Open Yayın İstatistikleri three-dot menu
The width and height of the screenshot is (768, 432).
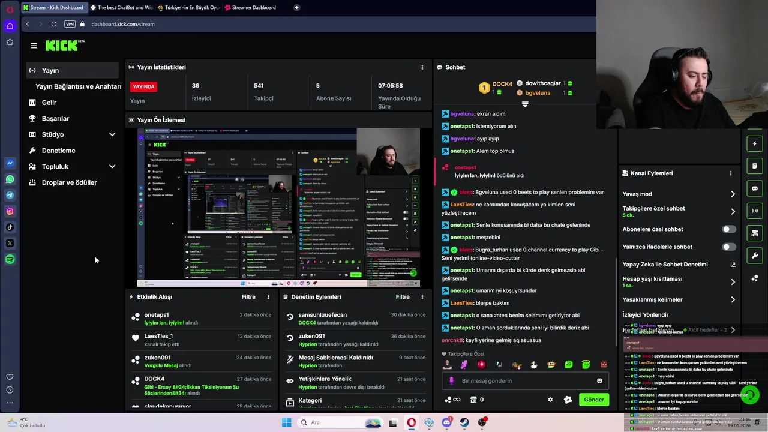coord(422,67)
